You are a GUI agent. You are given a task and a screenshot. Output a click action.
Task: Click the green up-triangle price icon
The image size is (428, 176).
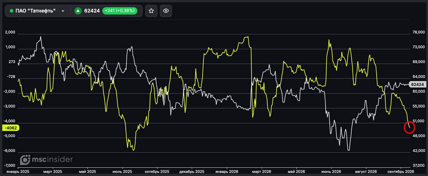(x=78, y=11)
